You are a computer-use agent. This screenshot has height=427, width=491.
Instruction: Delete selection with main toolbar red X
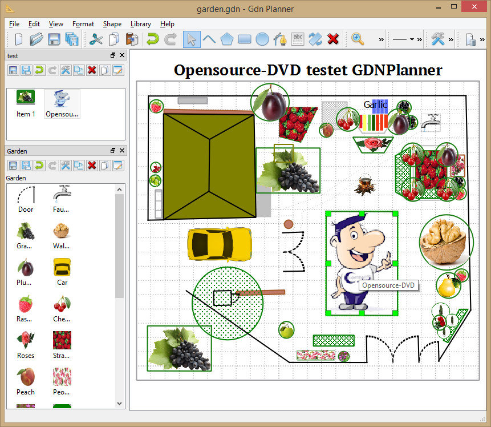coord(333,39)
